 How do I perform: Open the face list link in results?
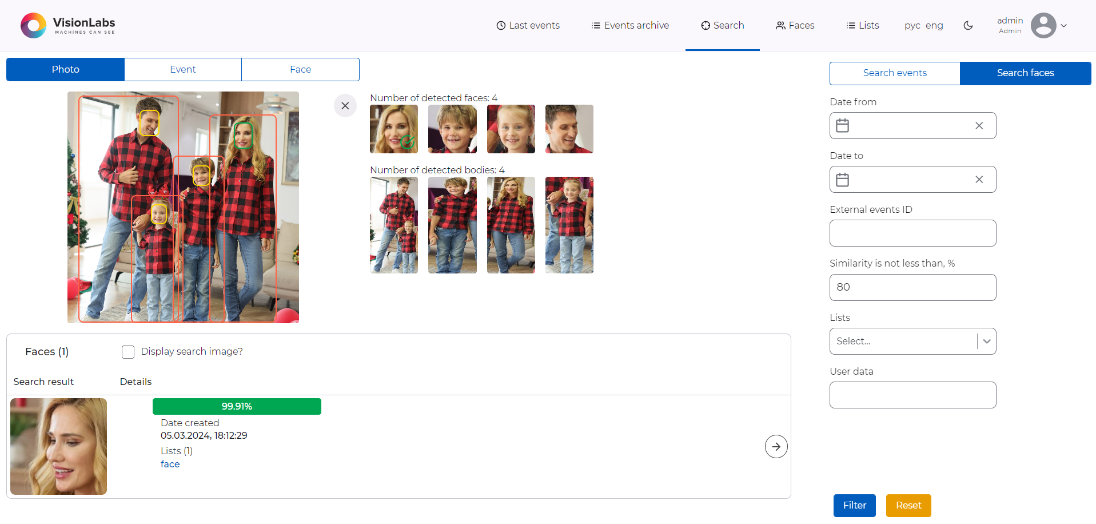point(170,464)
